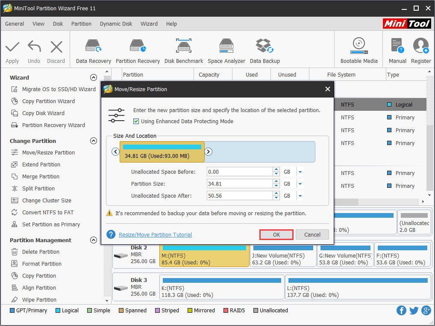Launch Copy Disk Wizard
The image size is (435, 326).
coord(38,113)
